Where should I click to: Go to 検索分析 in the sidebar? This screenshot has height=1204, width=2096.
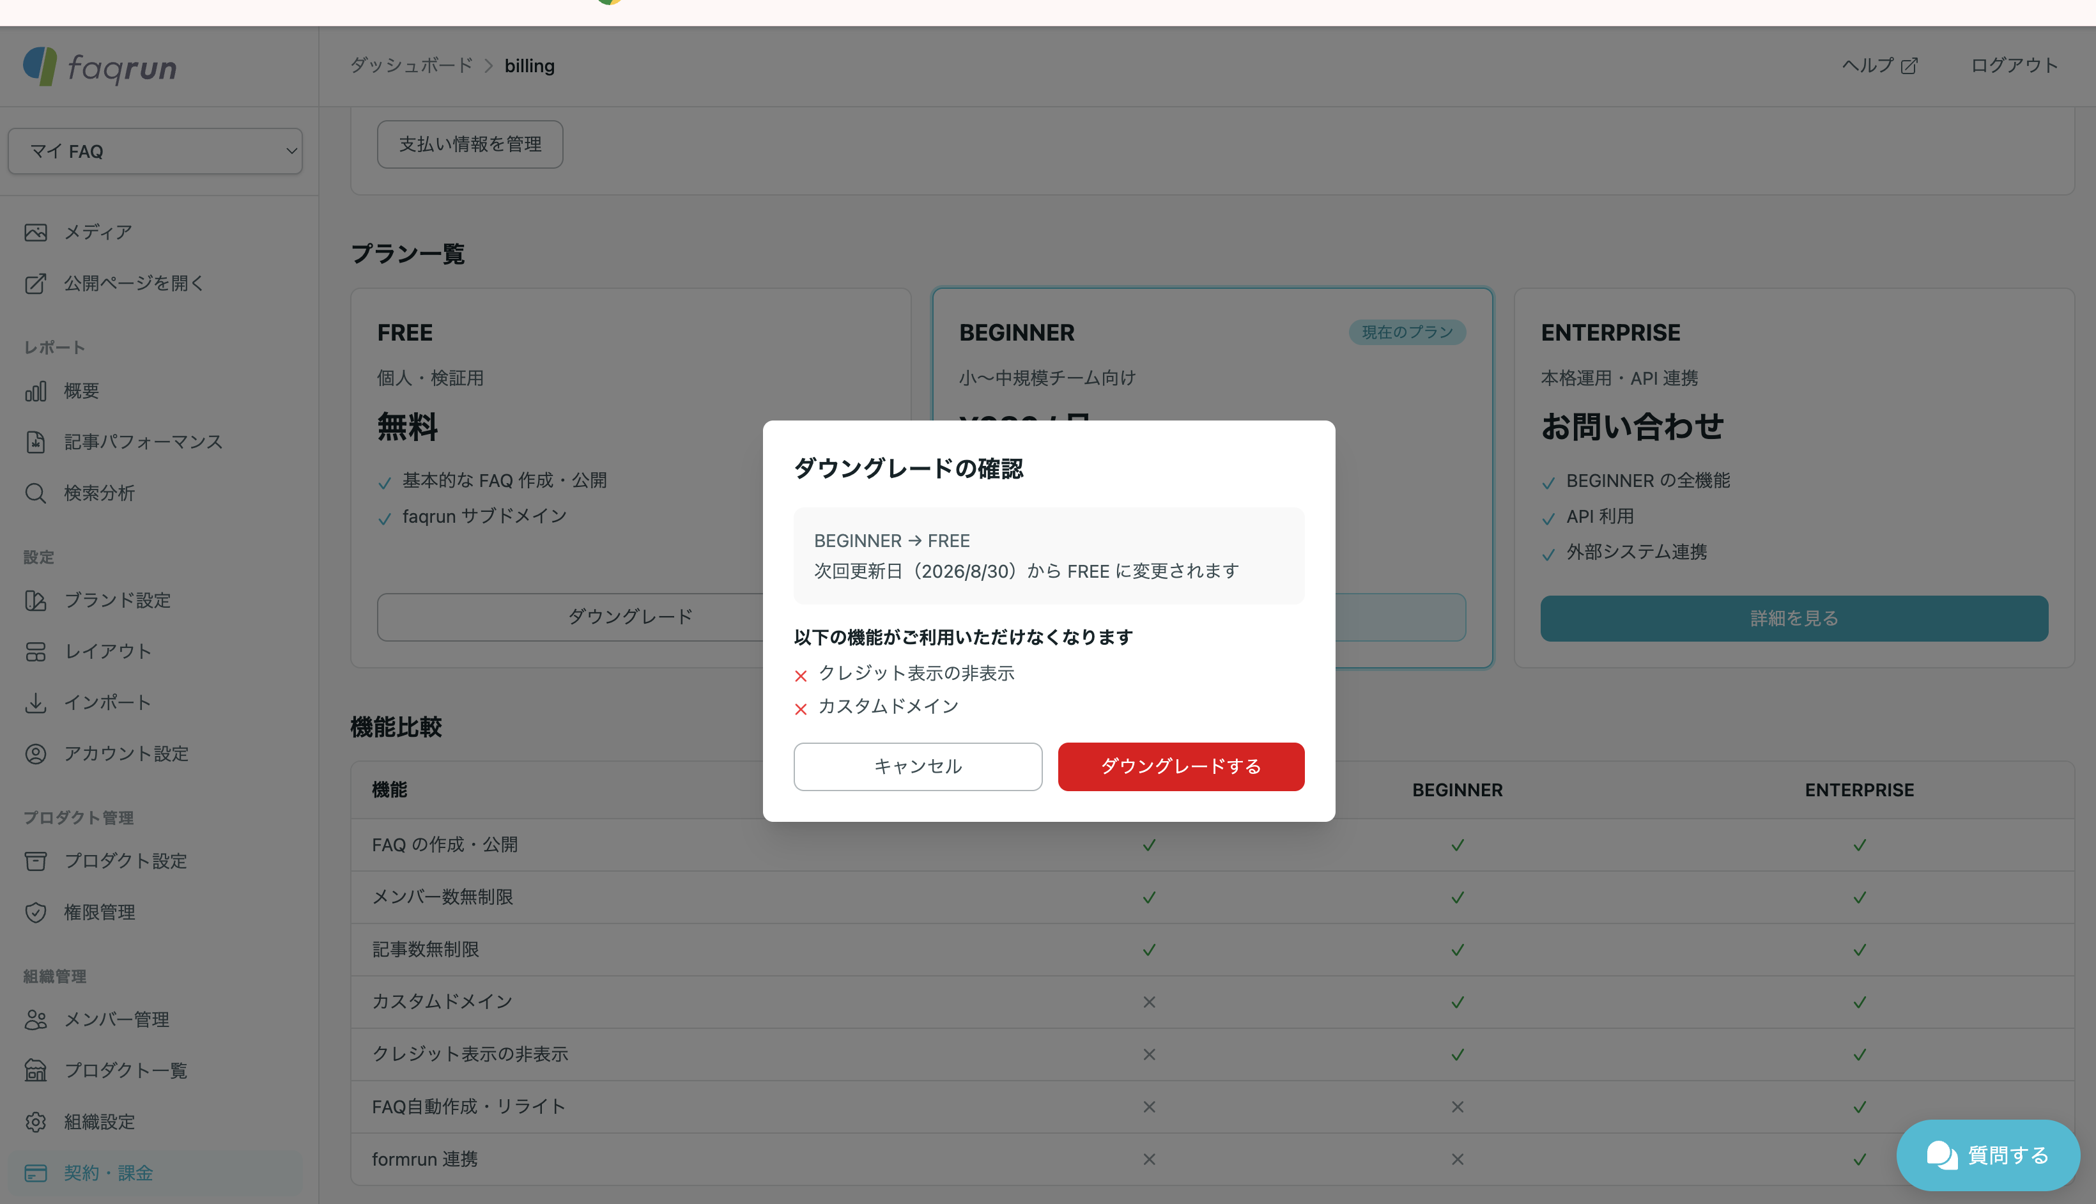click(155, 493)
